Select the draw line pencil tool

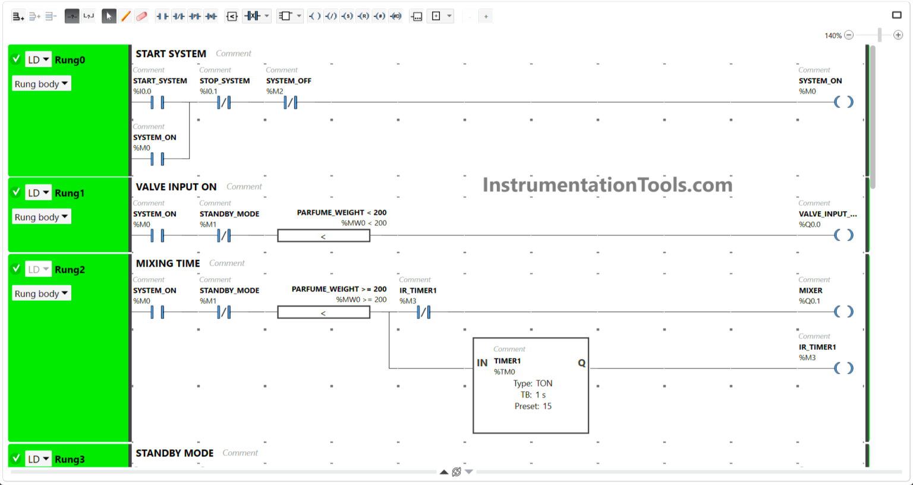125,16
